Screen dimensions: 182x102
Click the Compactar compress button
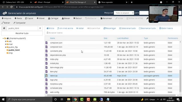[x=20, y=23]
